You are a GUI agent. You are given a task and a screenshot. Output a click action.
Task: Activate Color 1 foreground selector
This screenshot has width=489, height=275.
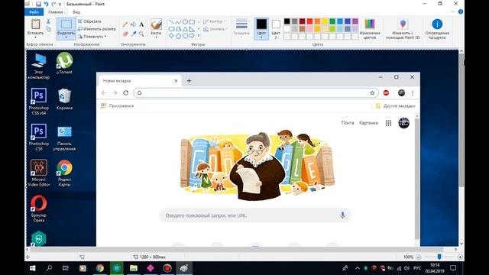pyautogui.click(x=261, y=28)
